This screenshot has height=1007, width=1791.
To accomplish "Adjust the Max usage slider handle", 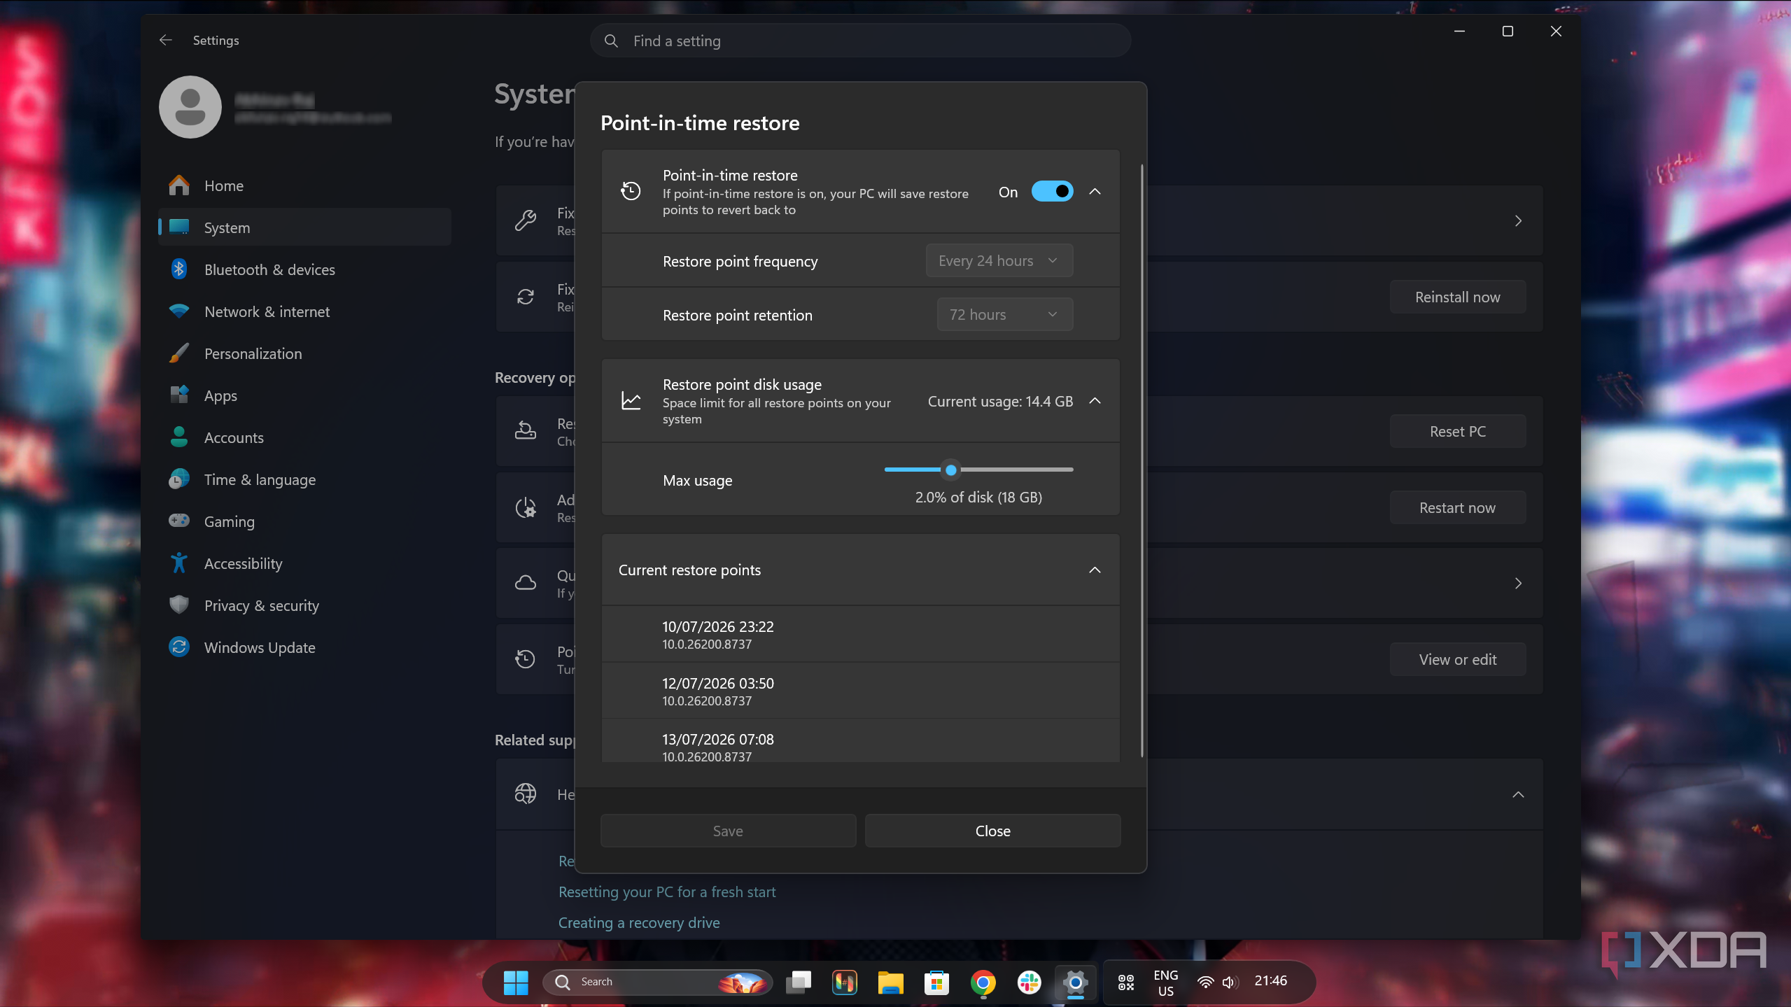I will (x=950, y=470).
